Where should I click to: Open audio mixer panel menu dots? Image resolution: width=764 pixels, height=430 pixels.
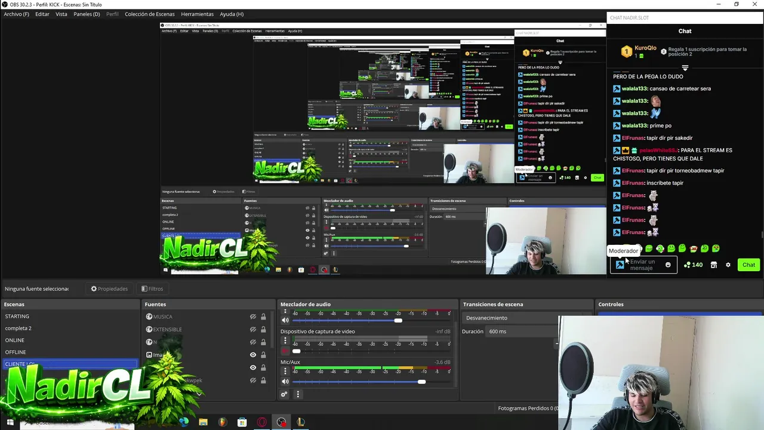click(298, 394)
